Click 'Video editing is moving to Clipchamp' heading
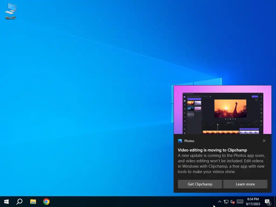Viewport: 276px width, 207px height. tap(212, 150)
